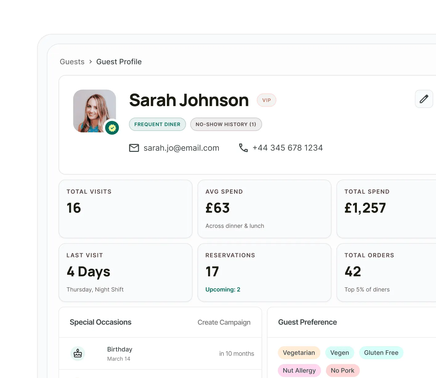436x378 pixels.
Task: Select the No Pork preference tag
Action: (x=343, y=371)
